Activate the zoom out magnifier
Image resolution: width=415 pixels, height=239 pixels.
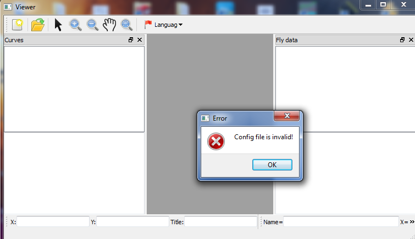[x=92, y=25]
